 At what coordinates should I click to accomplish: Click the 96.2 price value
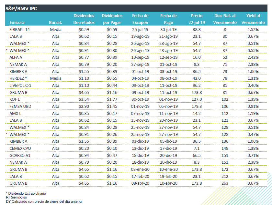click(197, 86)
